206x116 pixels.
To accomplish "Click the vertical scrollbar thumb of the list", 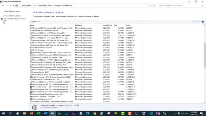I will pos(205,55).
